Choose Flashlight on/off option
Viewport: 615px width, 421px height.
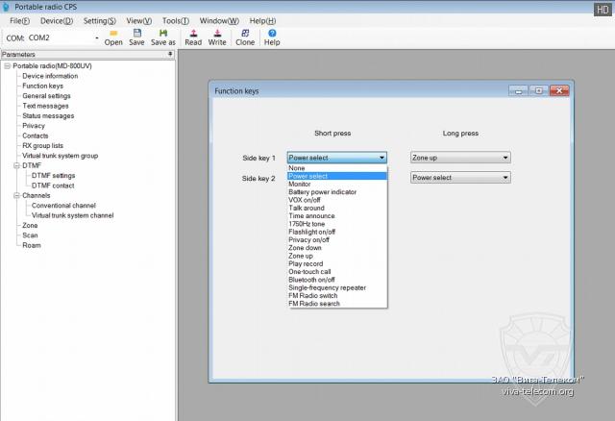tap(337, 232)
